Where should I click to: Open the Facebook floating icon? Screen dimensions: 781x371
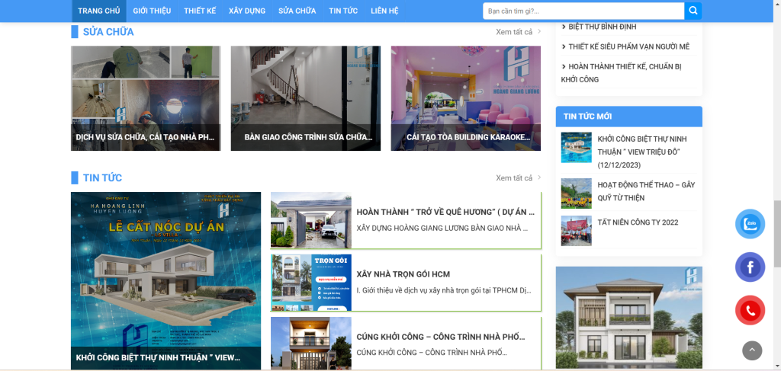750,267
